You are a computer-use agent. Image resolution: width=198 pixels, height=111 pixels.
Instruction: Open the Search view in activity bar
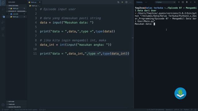tap(3, 9)
